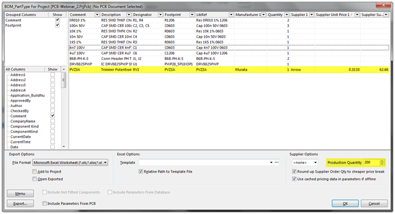This screenshot has width=395, height=214.
Task: Enable the ApprovedBy column checkbox
Action: [x=52, y=101]
